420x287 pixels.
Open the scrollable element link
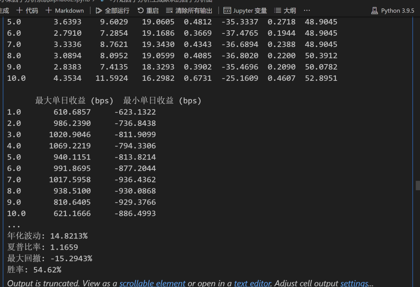pos(152,283)
